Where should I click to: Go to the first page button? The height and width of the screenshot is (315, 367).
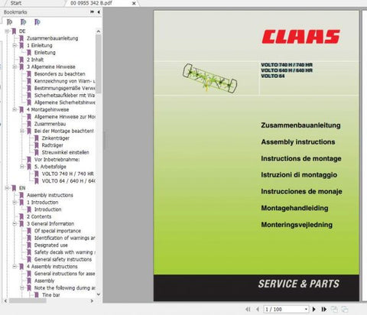click(x=248, y=309)
